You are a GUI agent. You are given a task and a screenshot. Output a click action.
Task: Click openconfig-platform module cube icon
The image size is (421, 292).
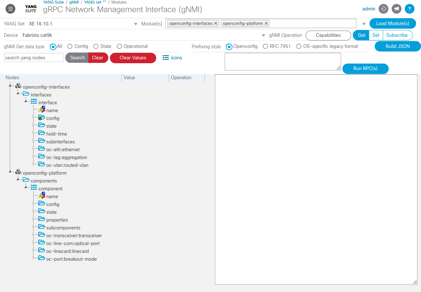[x=18, y=172]
